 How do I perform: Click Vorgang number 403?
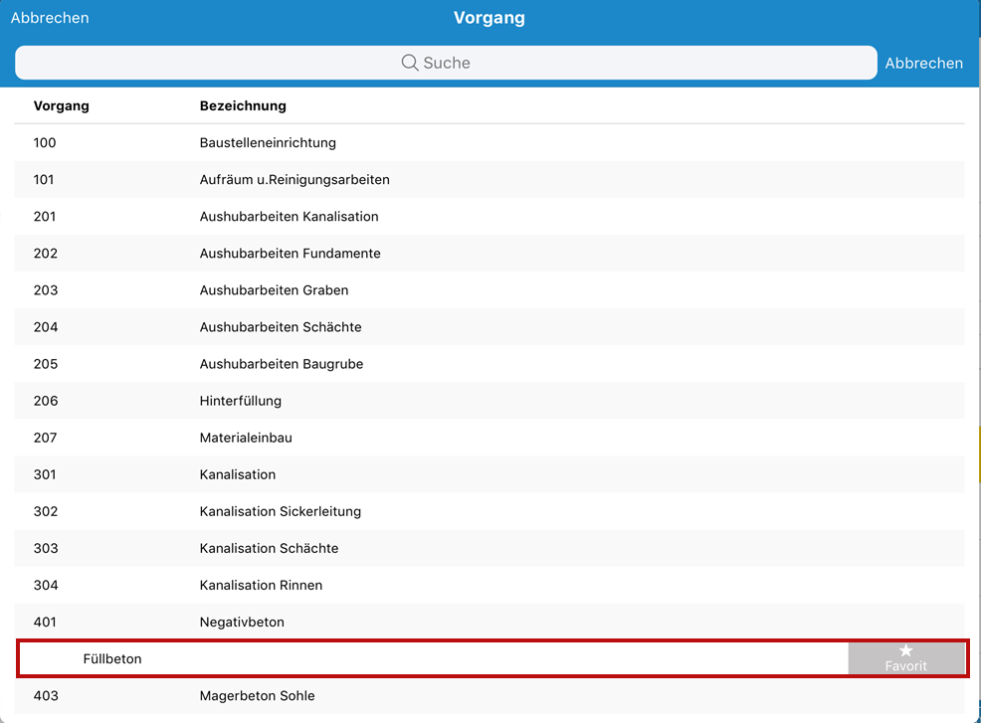pyautogui.click(x=46, y=696)
